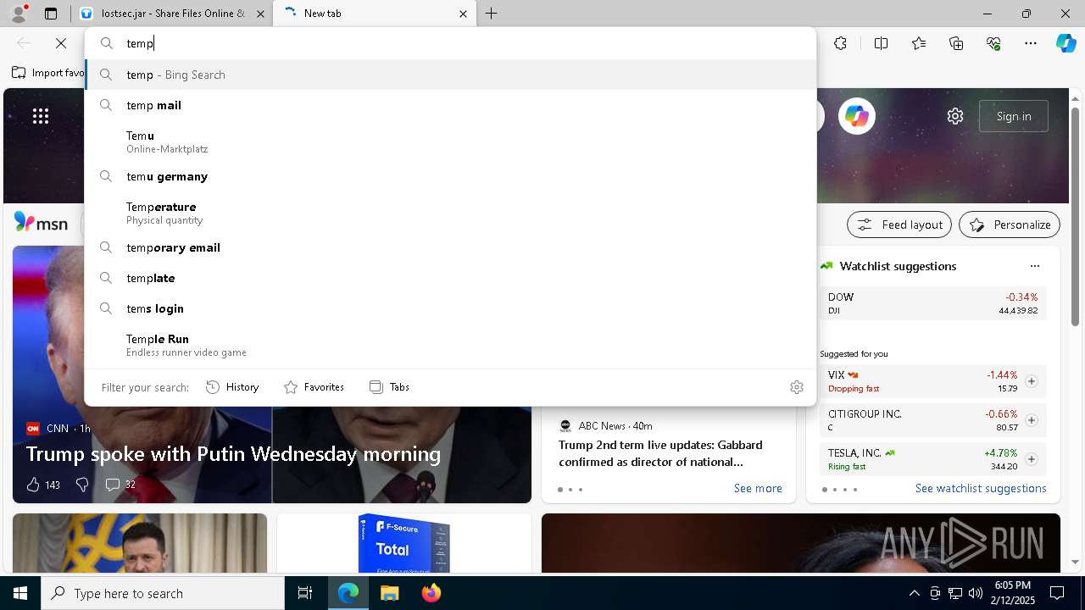Click the address bar text field
This screenshot has height=610, width=1085.
click(450, 43)
